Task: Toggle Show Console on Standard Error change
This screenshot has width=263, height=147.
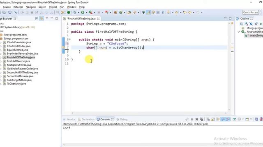Action: tap(228, 119)
